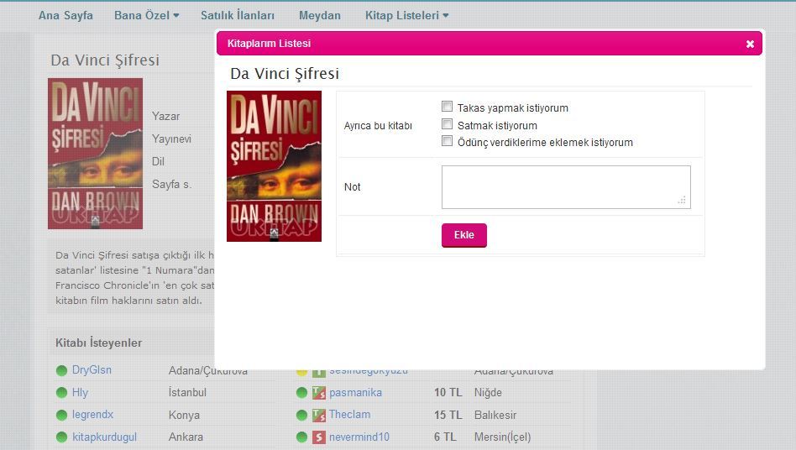The image size is (796, 450).
Task: Navigate to the Meydan page
Action: (x=320, y=15)
